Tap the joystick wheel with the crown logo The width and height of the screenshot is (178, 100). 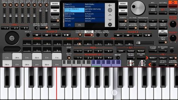12,38
